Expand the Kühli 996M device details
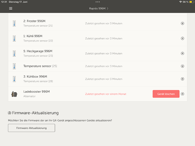 [x=182, y=38]
